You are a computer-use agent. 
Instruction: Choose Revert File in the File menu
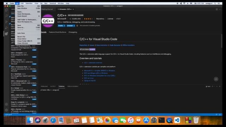pyautogui.click(x=28, y=37)
